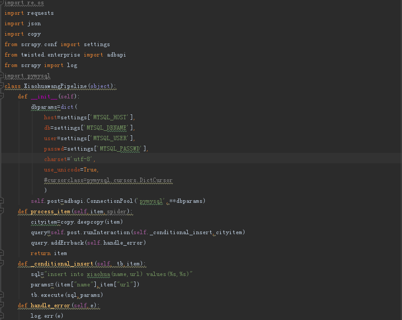
Task: Click the class name 'XiaohuawangPipeline'
Action: [56, 86]
